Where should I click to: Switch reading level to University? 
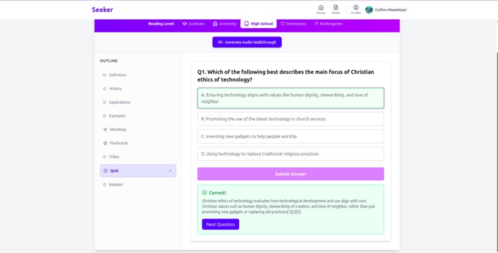pos(224,24)
